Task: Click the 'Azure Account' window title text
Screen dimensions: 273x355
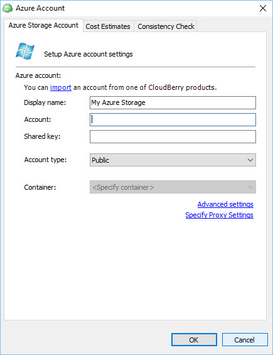Action: (40, 8)
